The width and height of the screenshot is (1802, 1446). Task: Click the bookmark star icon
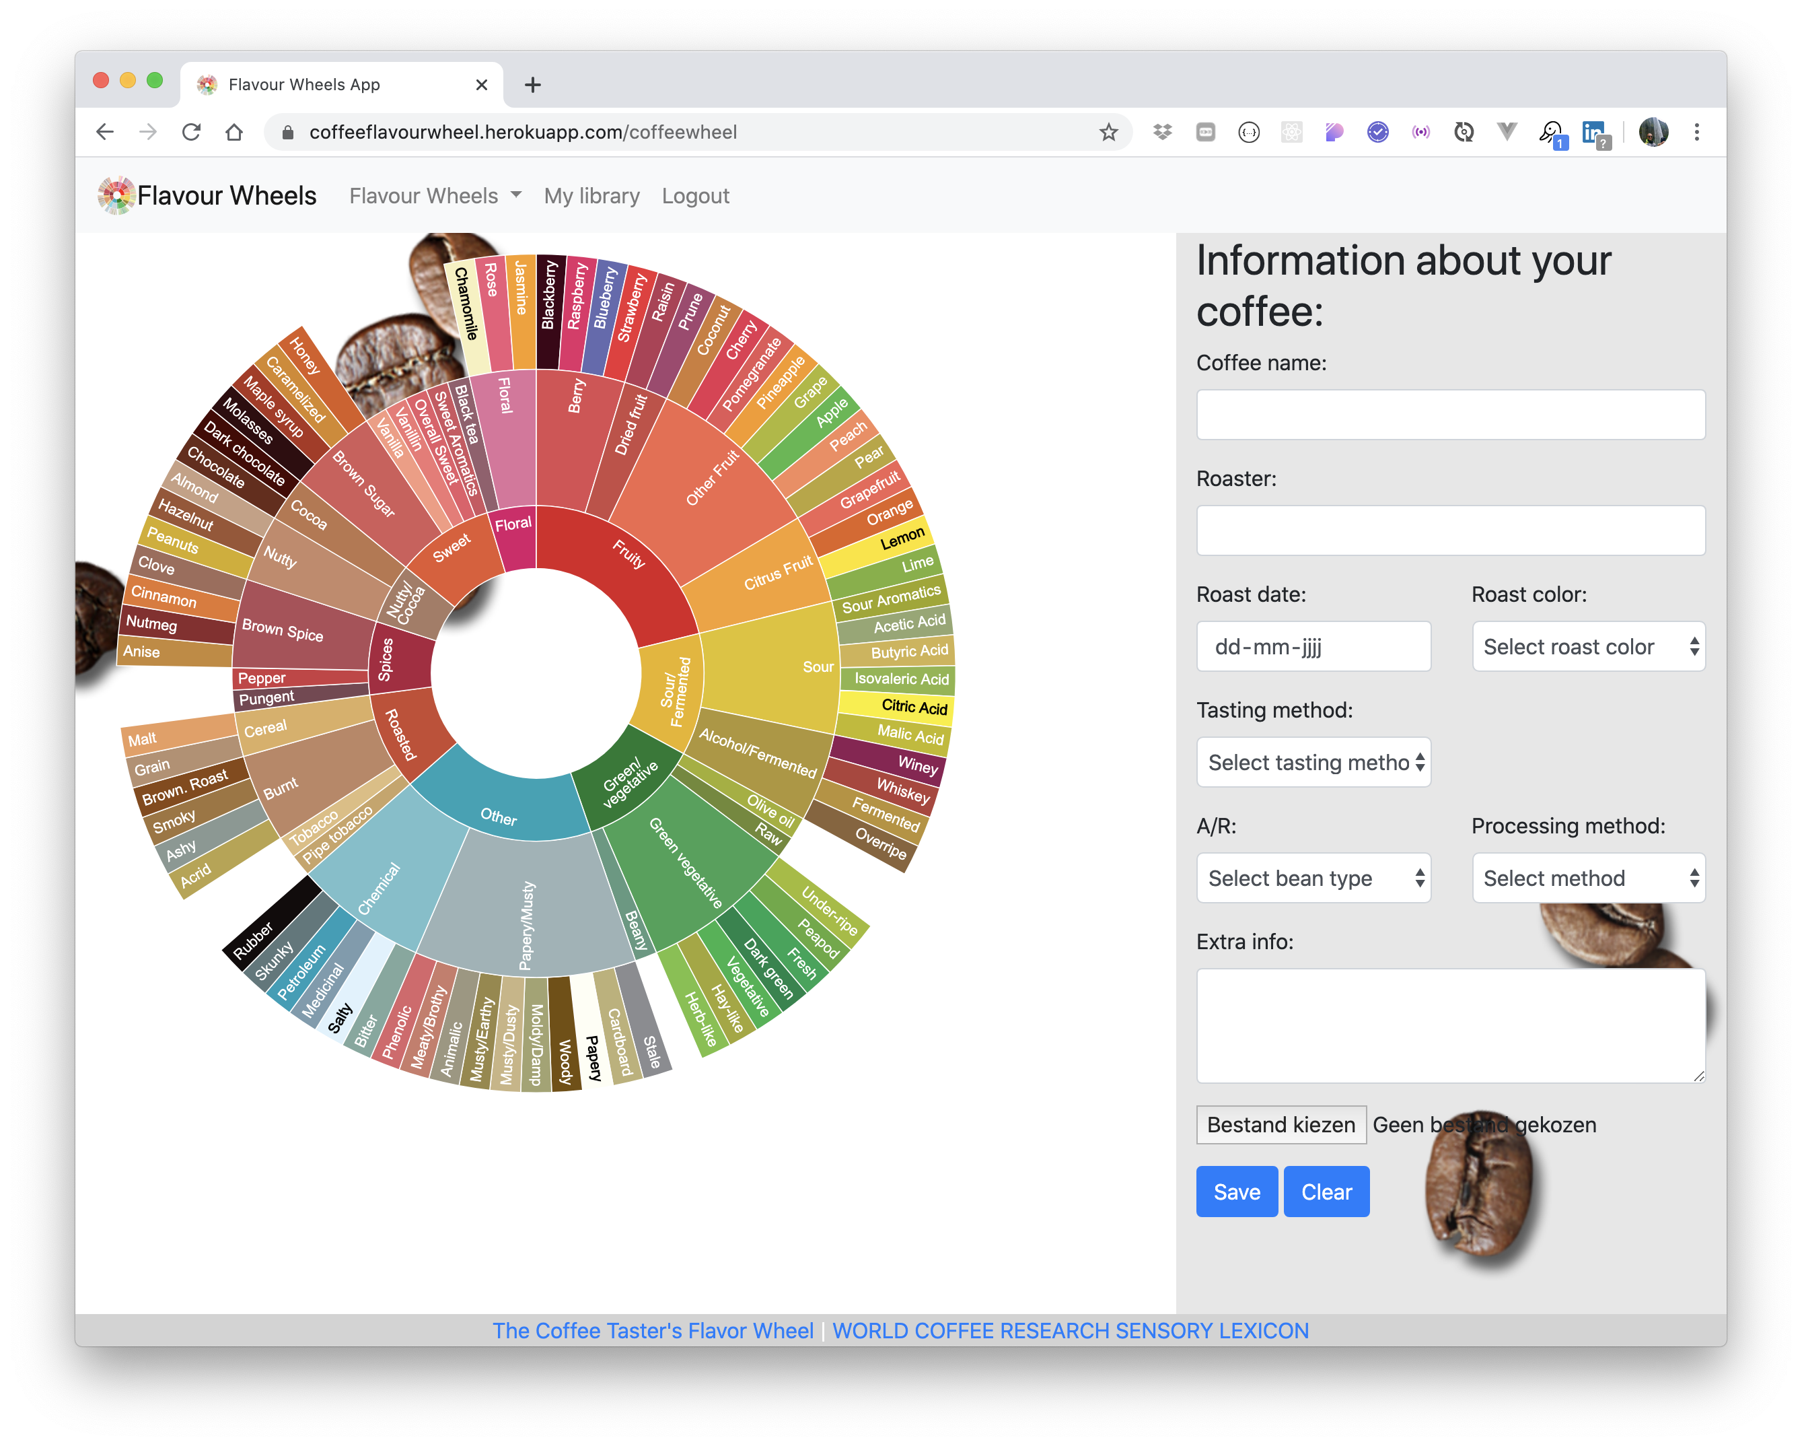point(1108,132)
